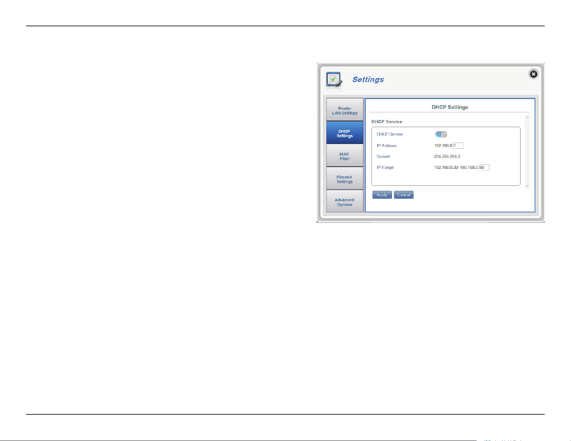Image resolution: width=571 pixels, height=441 pixels.
Task: Click the DHCP Settings heading
Action: point(450,107)
